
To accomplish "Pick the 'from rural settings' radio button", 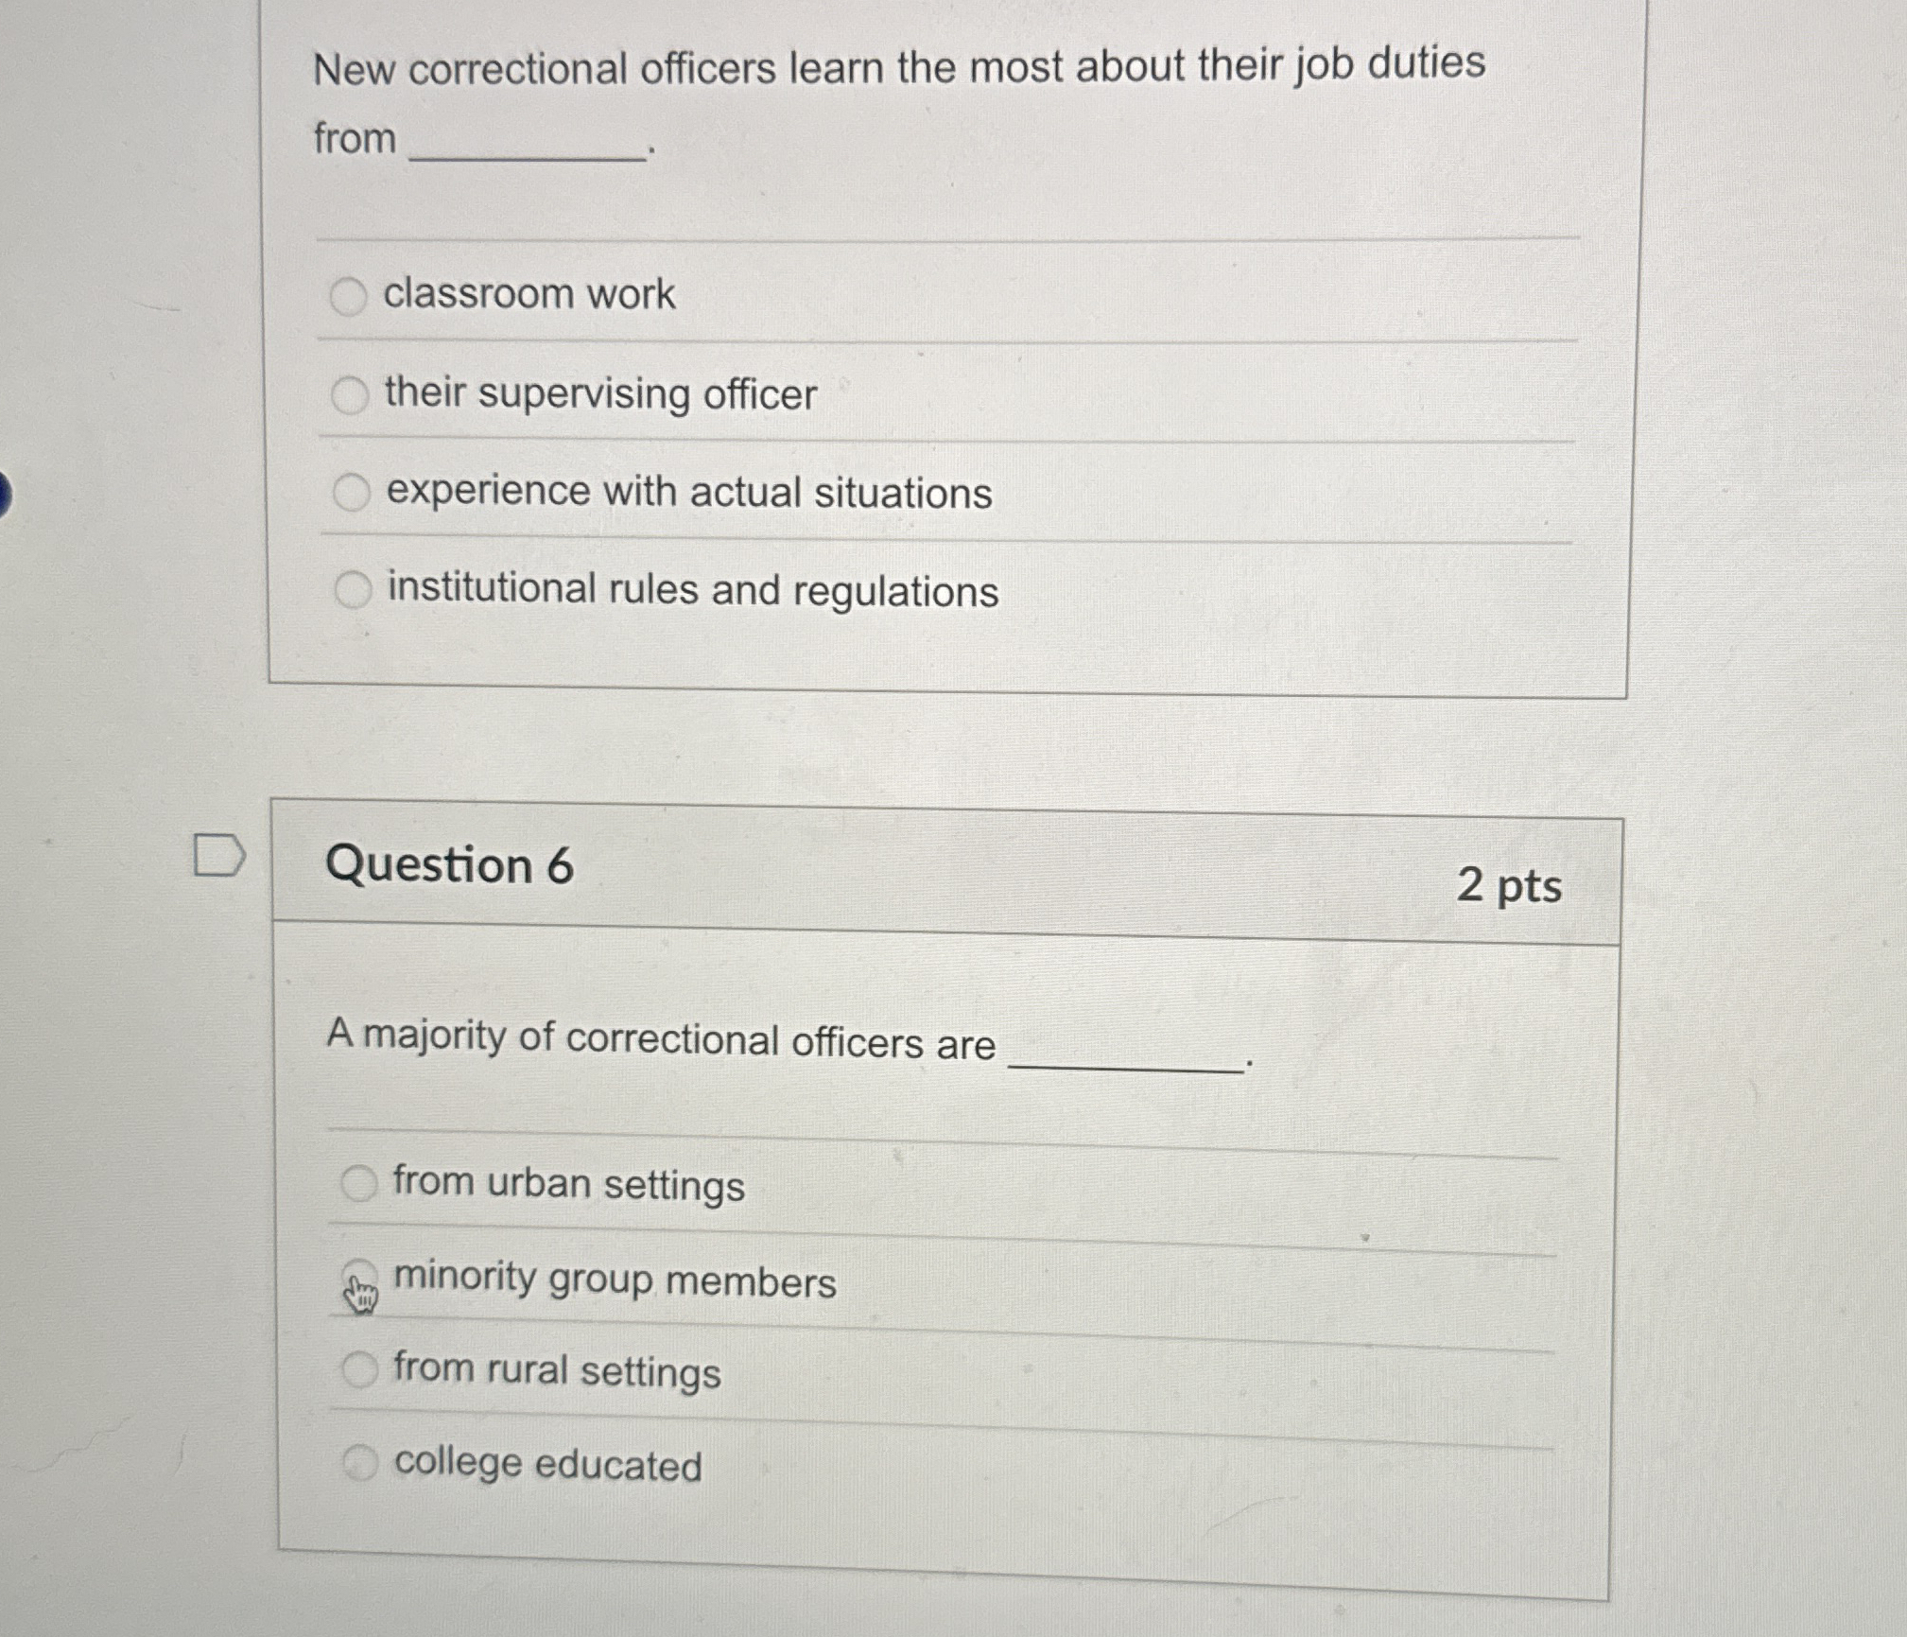I will point(359,1368).
